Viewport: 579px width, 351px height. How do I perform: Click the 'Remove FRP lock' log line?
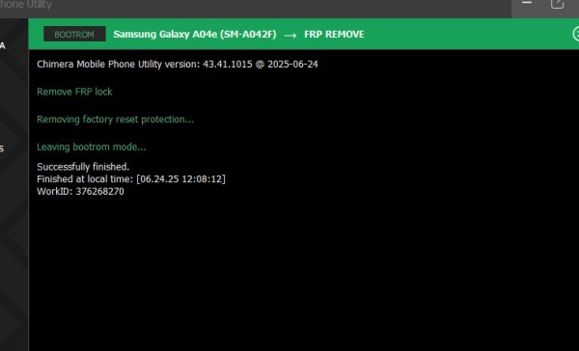[74, 92]
